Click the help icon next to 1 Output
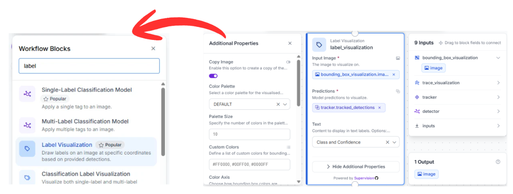Viewport: 513px width, 194px height. coord(498,162)
